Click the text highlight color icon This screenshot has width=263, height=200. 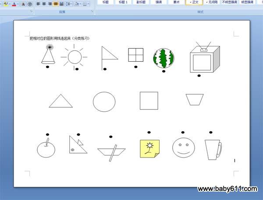coord(5,4)
